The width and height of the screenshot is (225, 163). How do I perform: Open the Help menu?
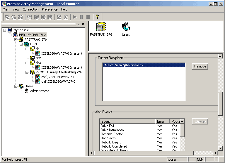[x=64, y=9]
